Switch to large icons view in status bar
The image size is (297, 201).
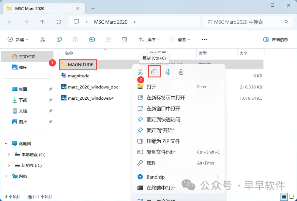point(292,197)
